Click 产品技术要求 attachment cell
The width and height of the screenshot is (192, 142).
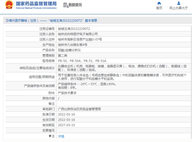(x=67, y=93)
